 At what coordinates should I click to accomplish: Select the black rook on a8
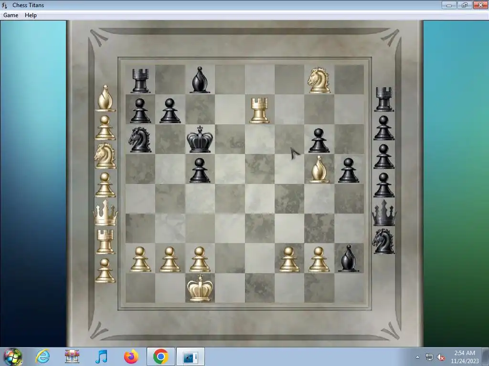[x=140, y=81]
